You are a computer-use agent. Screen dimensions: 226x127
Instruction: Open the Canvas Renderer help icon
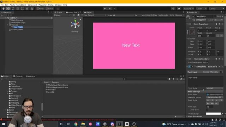point(216,59)
